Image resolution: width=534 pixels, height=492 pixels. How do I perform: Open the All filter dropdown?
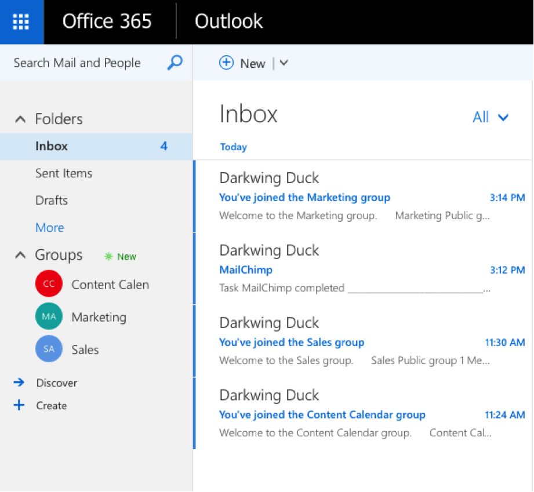click(491, 117)
